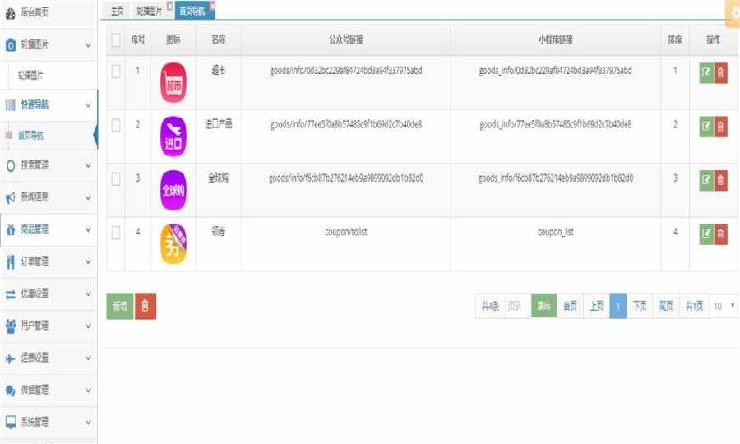Click the 排序 column header
The image size is (740, 444).
[675, 40]
